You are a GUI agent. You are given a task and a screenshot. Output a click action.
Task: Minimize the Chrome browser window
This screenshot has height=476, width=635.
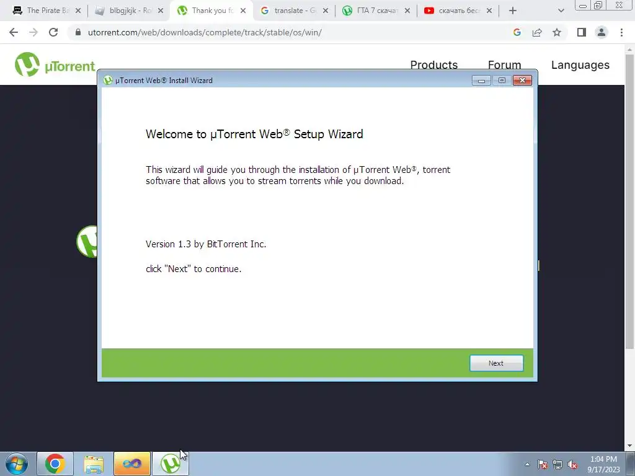pyautogui.click(x=583, y=5)
